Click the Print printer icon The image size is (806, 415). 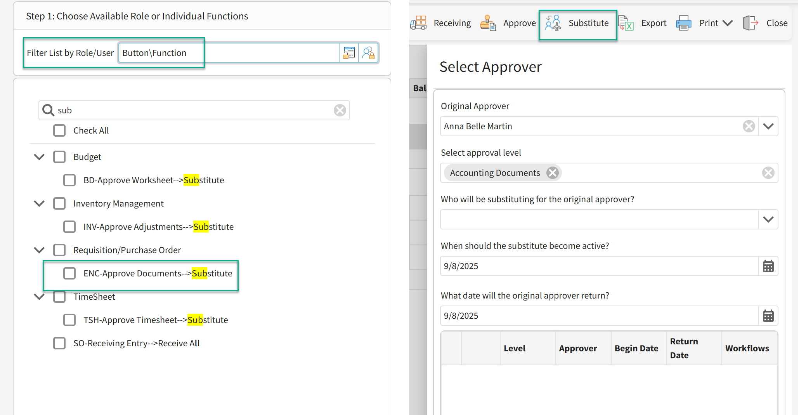click(x=684, y=23)
